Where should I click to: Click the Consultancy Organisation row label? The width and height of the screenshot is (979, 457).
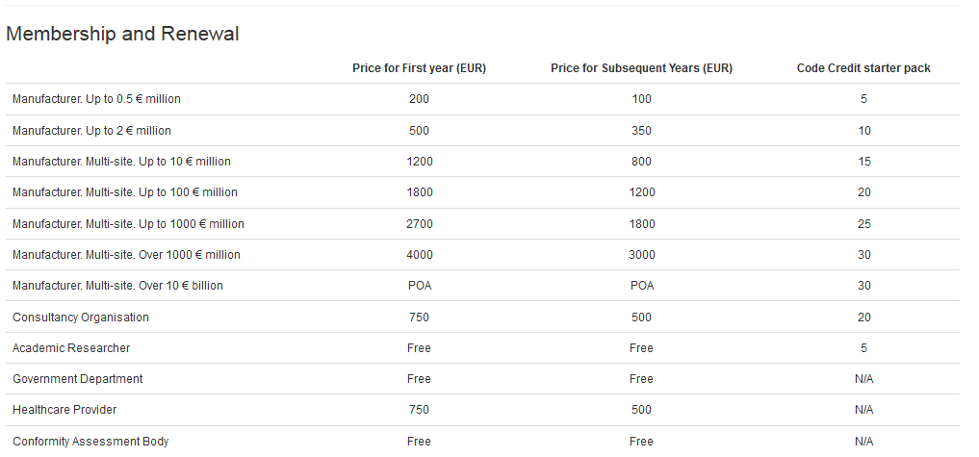81,317
